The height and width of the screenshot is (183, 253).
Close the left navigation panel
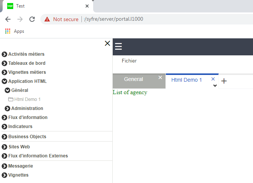[x=107, y=43]
